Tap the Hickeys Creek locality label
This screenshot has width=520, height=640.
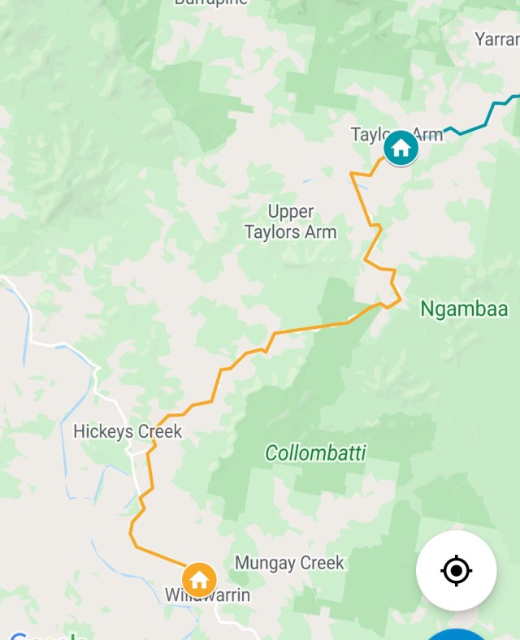(128, 431)
